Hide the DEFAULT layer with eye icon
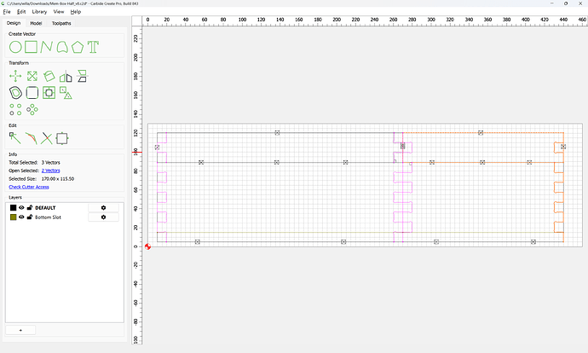This screenshot has height=353, width=588. [x=21, y=207]
